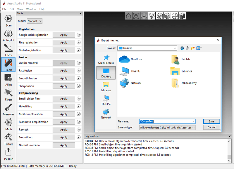Open the Autopilot mode in the sidebar
Viewport: 234px width, 169px height.
(9, 35)
